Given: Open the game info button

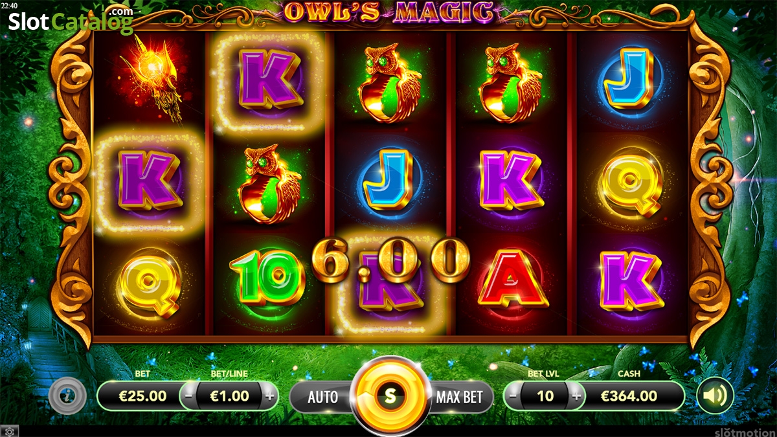Looking at the screenshot, I should [69, 395].
